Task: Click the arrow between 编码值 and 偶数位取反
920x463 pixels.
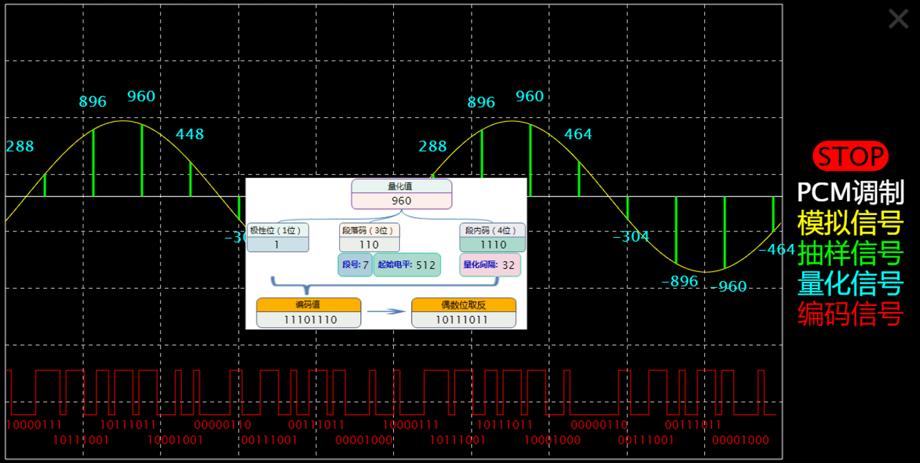Action: click(x=386, y=311)
